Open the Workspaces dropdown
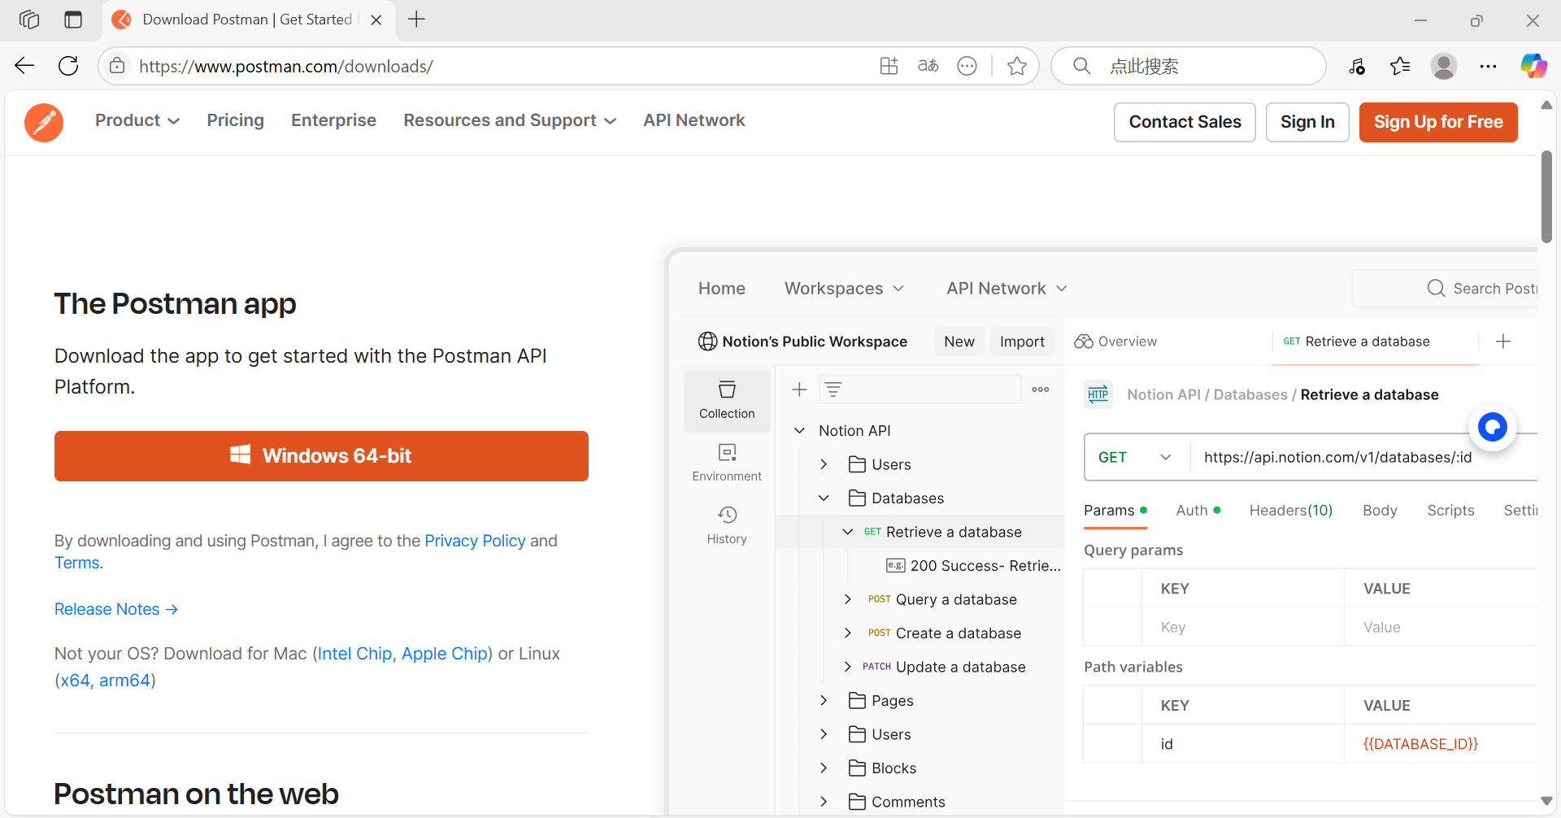The height and width of the screenshot is (818, 1561). (x=844, y=289)
